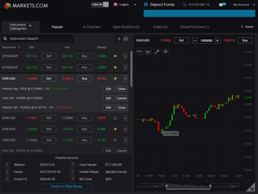The image size is (258, 194).
Task: Click the add indicator icon on chart
Action: pos(157,52)
